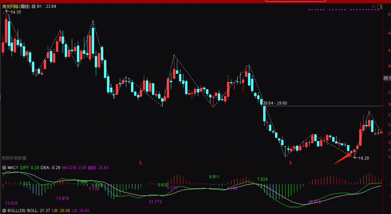Expand the BOLL(20) indicator dropdown arrow
This screenshot has width=391, height=214.
[x=4, y=210]
